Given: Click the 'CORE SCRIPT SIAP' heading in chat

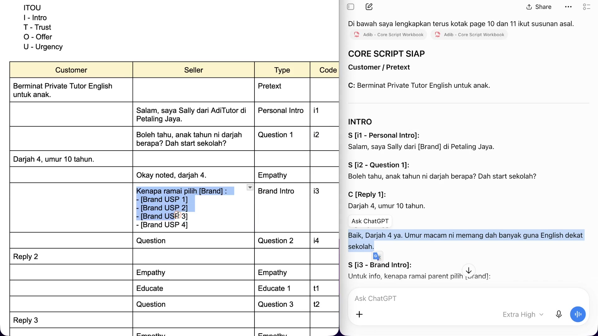Looking at the screenshot, I should [x=386, y=54].
